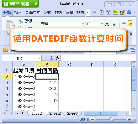The height and width of the screenshot is (124, 138).
Task: Open help with the question mark icon
Action: 129,12
